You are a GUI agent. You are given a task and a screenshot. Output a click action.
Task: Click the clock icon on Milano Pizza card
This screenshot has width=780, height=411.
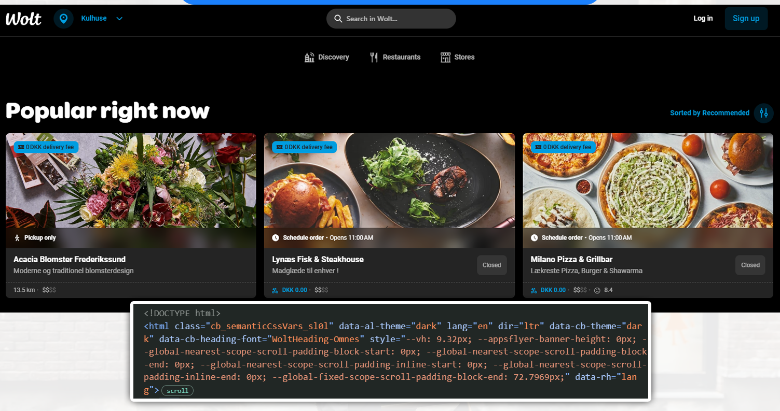[x=534, y=238]
